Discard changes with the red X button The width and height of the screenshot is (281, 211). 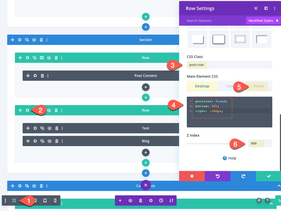pos(192,176)
